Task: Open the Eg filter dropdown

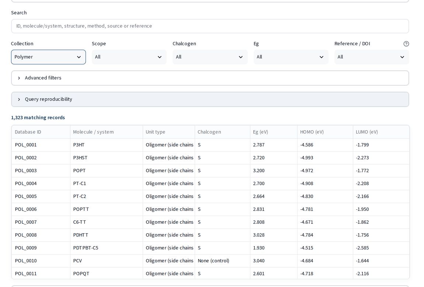Action: 291,57
